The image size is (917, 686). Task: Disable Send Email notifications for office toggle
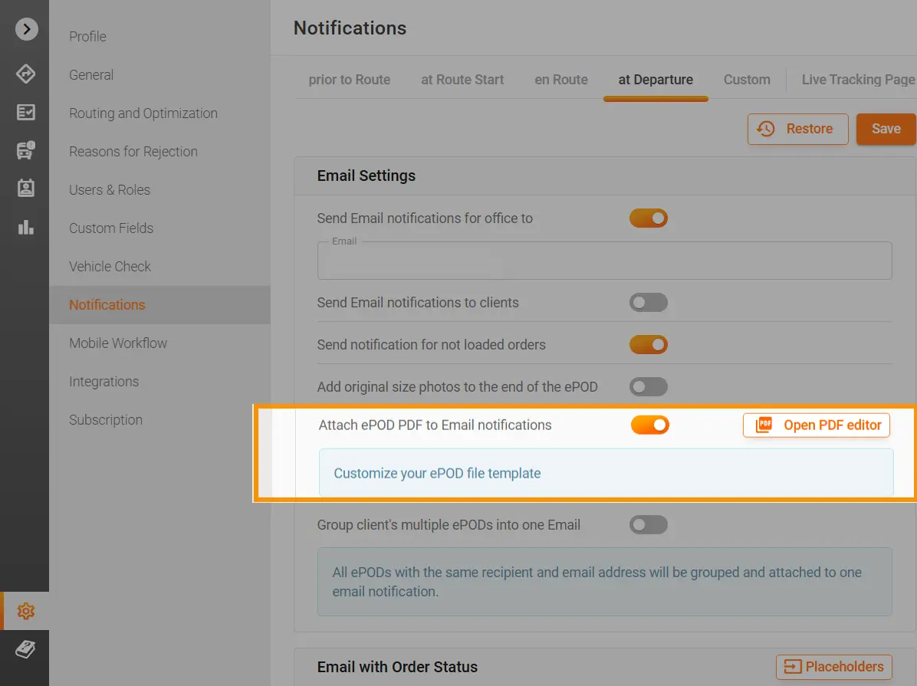[649, 218]
